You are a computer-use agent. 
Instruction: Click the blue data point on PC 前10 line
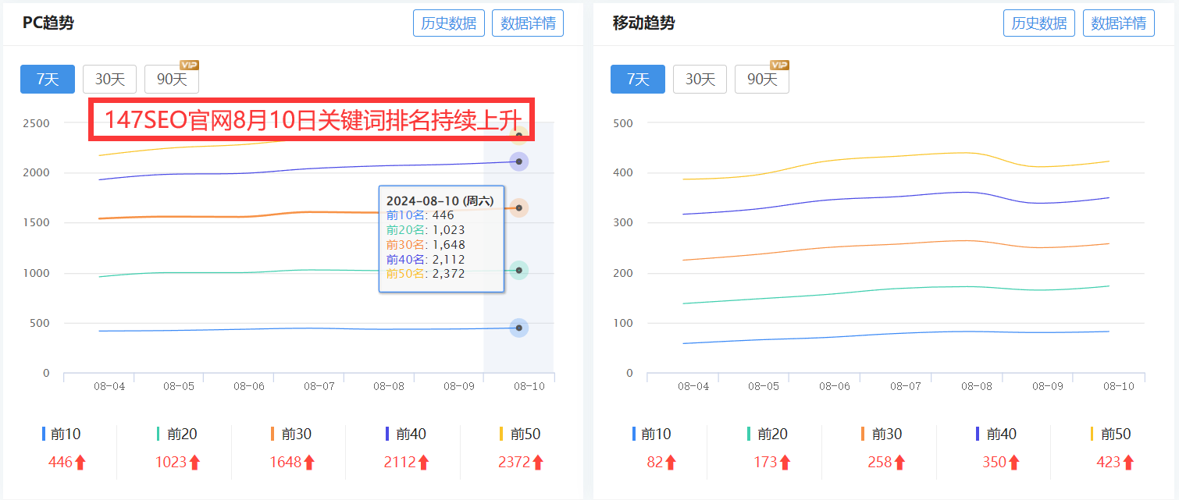[519, 328]
